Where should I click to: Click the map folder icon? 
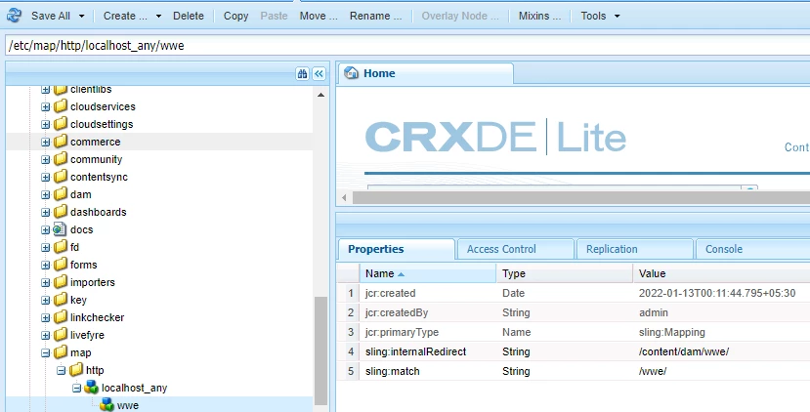point(61,352)
